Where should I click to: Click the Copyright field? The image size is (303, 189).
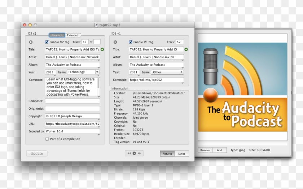pos(73,116)
